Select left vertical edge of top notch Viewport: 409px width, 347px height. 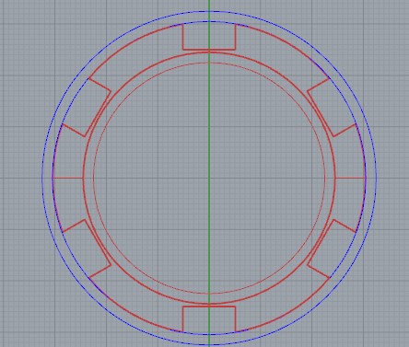[x=183, y=37]
